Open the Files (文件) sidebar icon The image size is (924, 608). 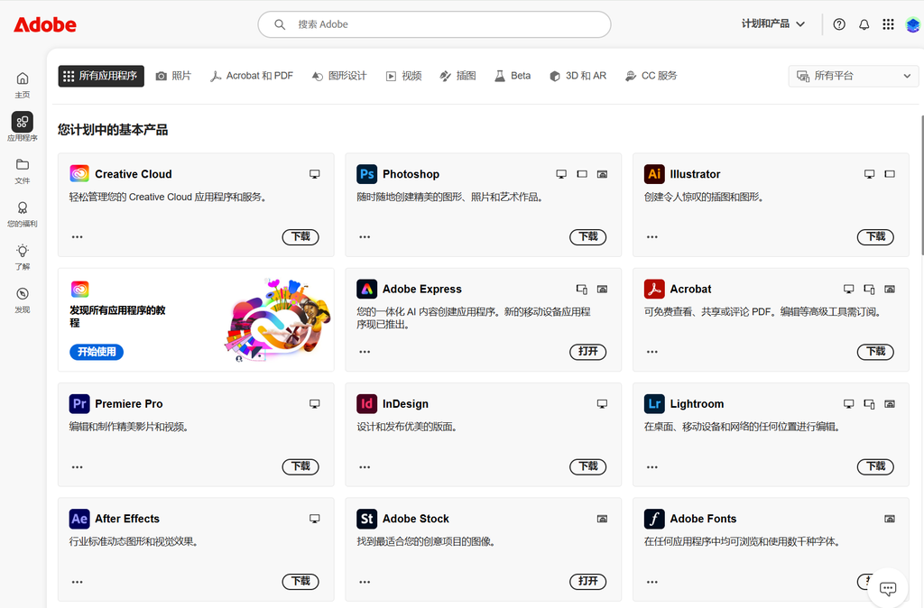[23, 164]
